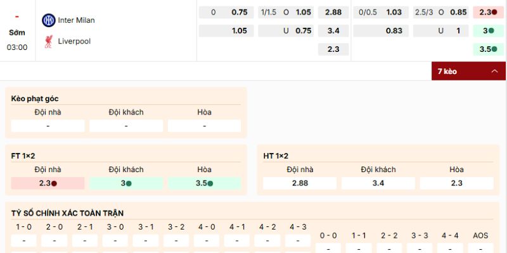The image size is (507, 253).
Task: Pick HT 1×2 Hòa odds 2.3
Action: click(x=456, y=183)
